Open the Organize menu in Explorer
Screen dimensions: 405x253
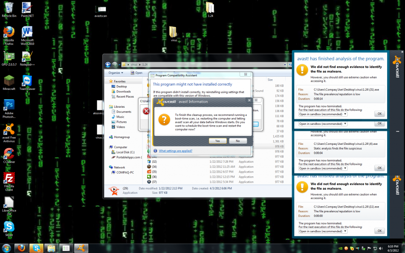pos(116,73)
